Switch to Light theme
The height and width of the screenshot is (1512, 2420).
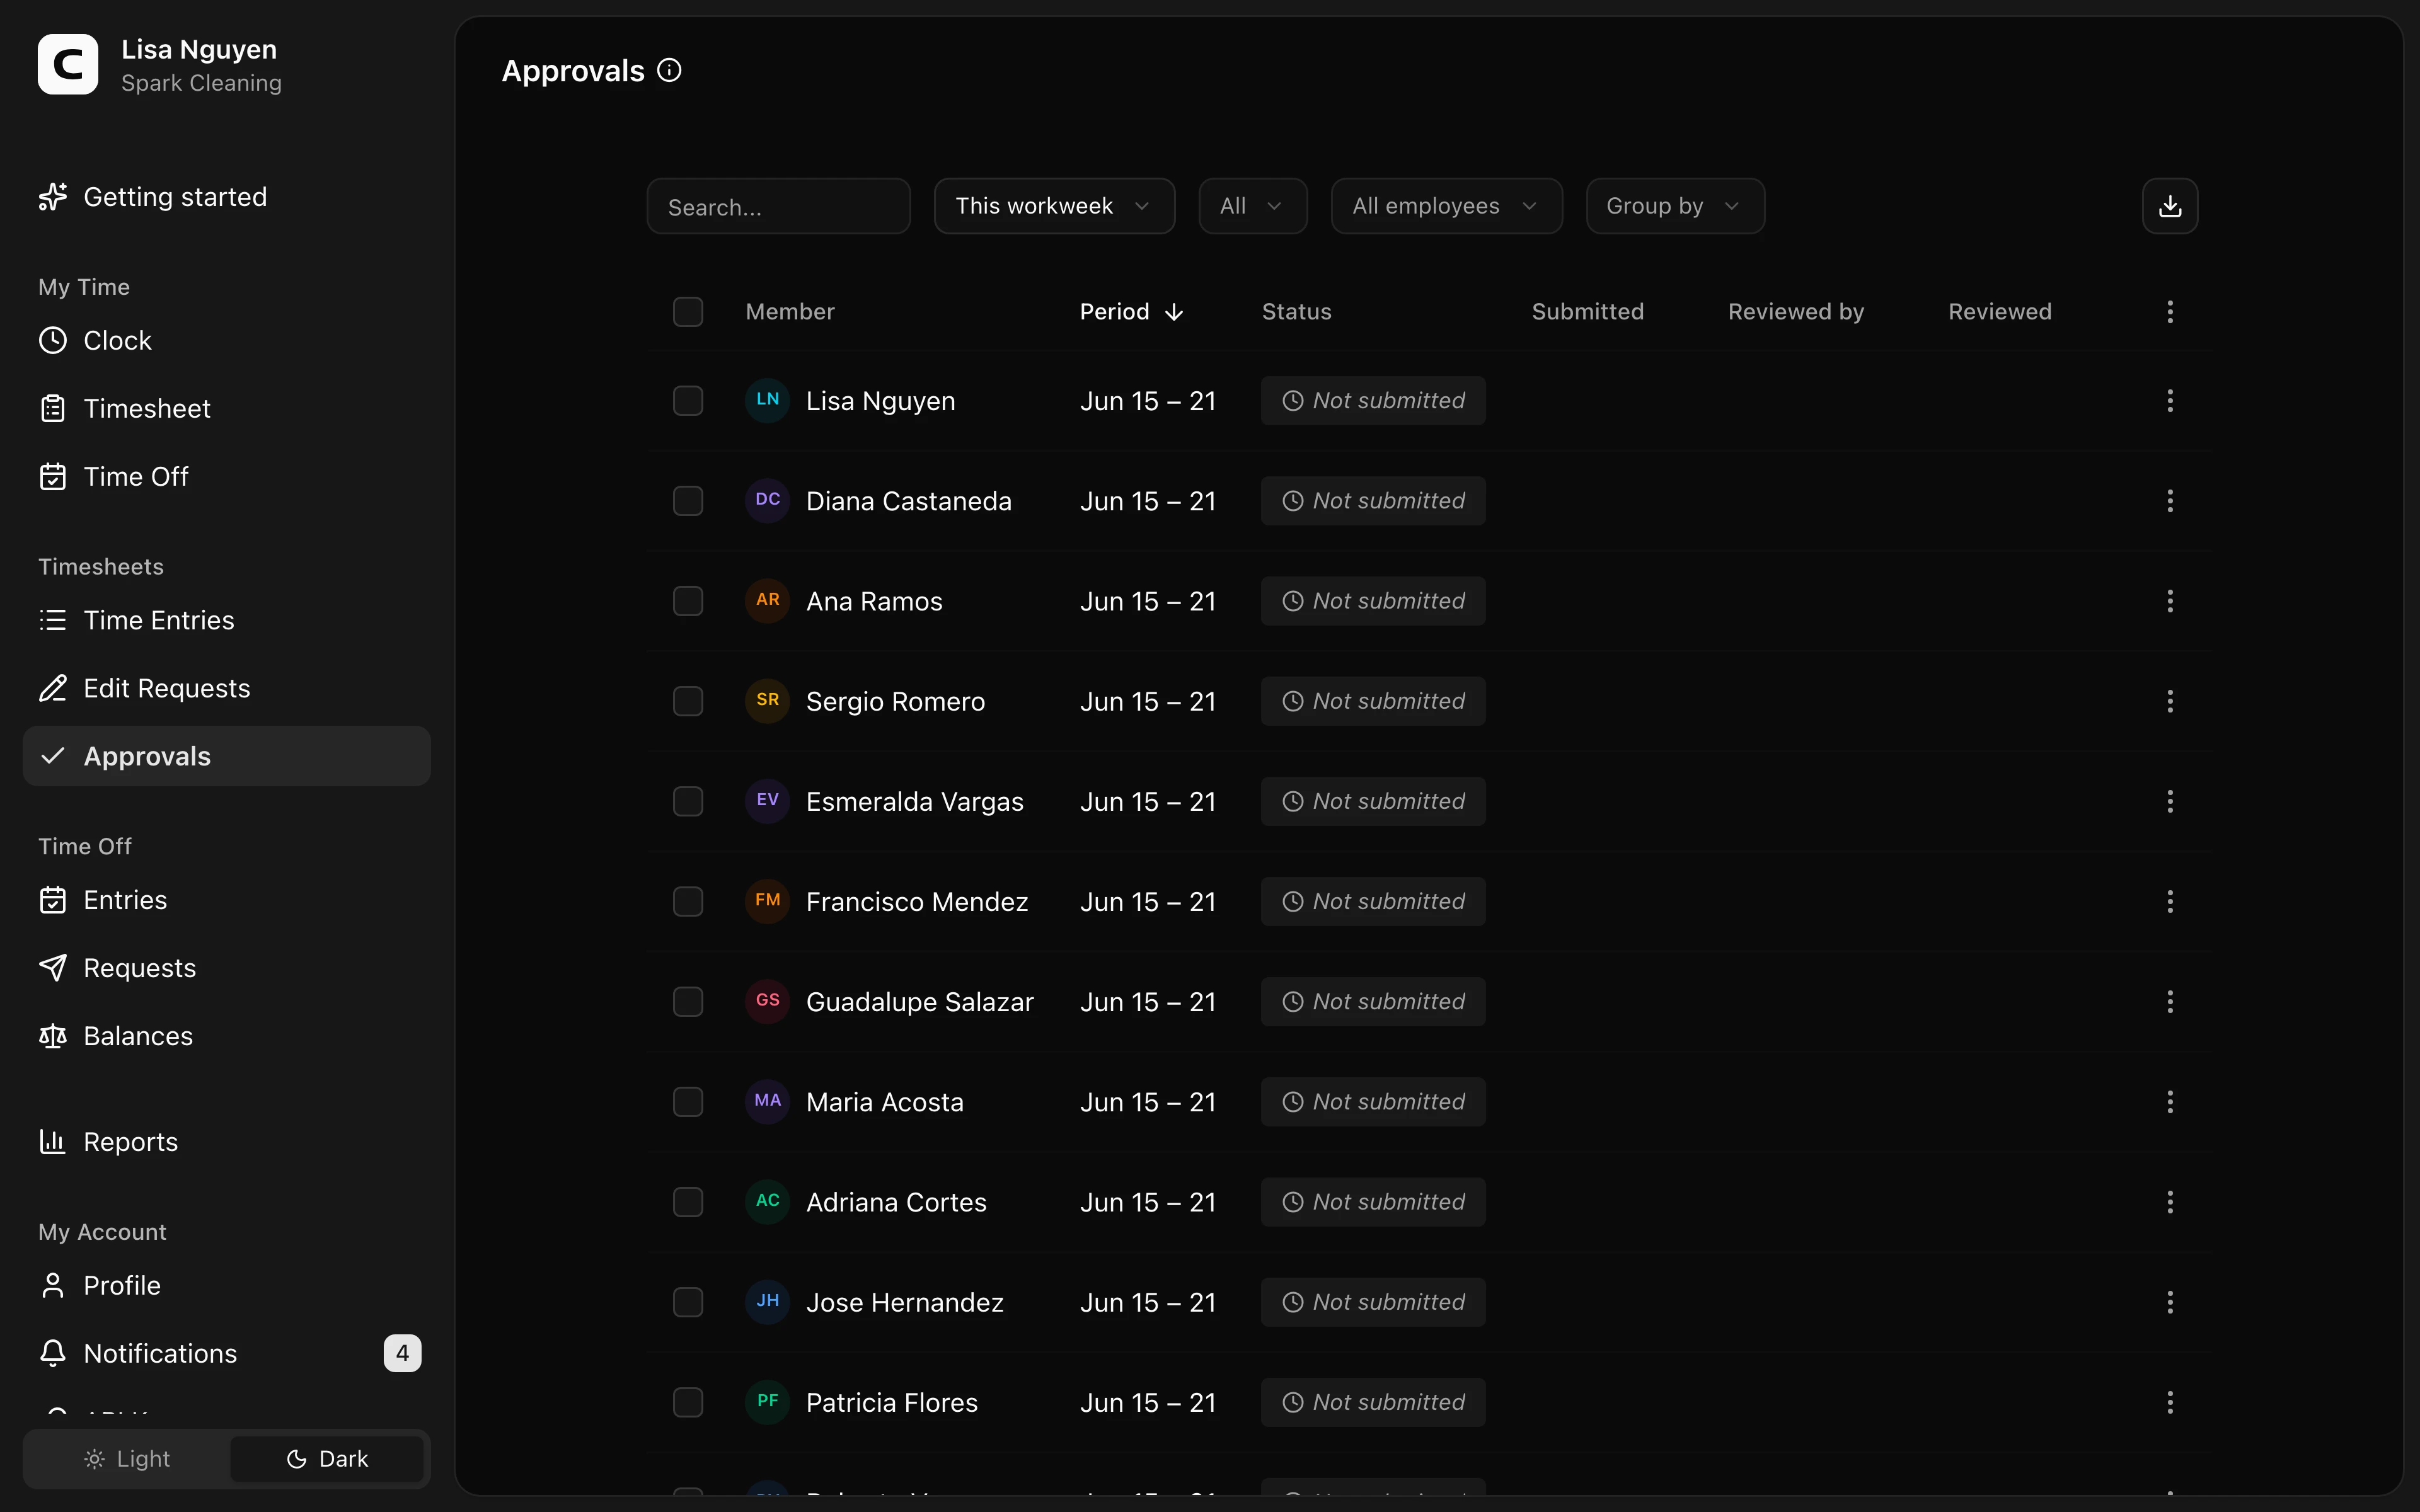[x=128, y=1459]
